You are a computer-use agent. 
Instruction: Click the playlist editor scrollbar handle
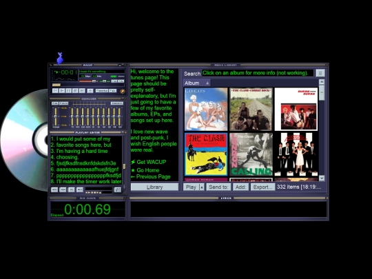[124, 166]
